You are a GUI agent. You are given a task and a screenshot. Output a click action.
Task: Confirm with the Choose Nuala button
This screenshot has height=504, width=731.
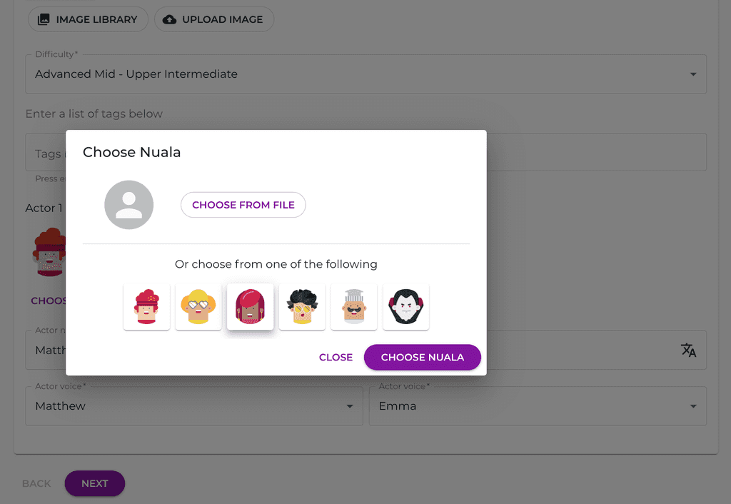[x=422, y=357]
